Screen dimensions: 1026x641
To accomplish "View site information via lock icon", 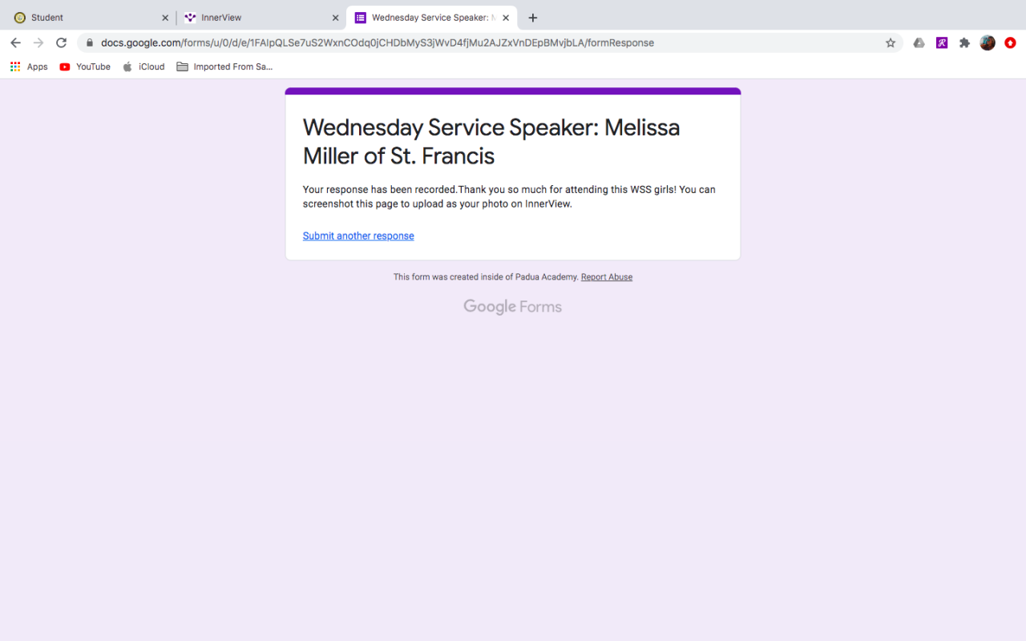I will [x=90, y=43].
